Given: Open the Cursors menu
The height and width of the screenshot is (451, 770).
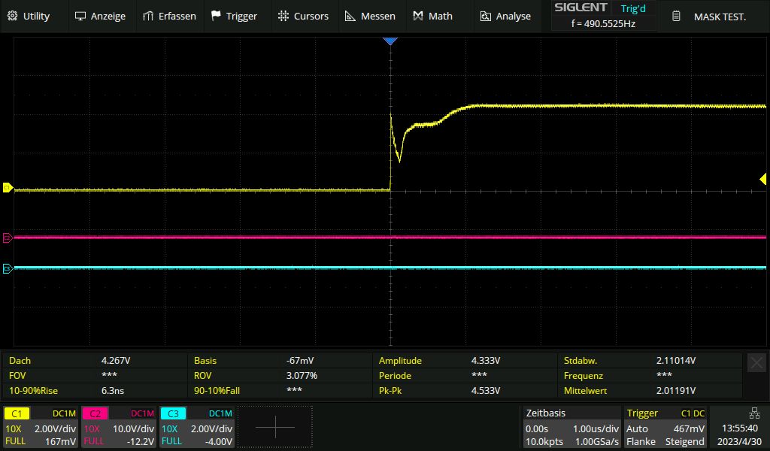Looking at the screenshot, I should click(303, 17).
